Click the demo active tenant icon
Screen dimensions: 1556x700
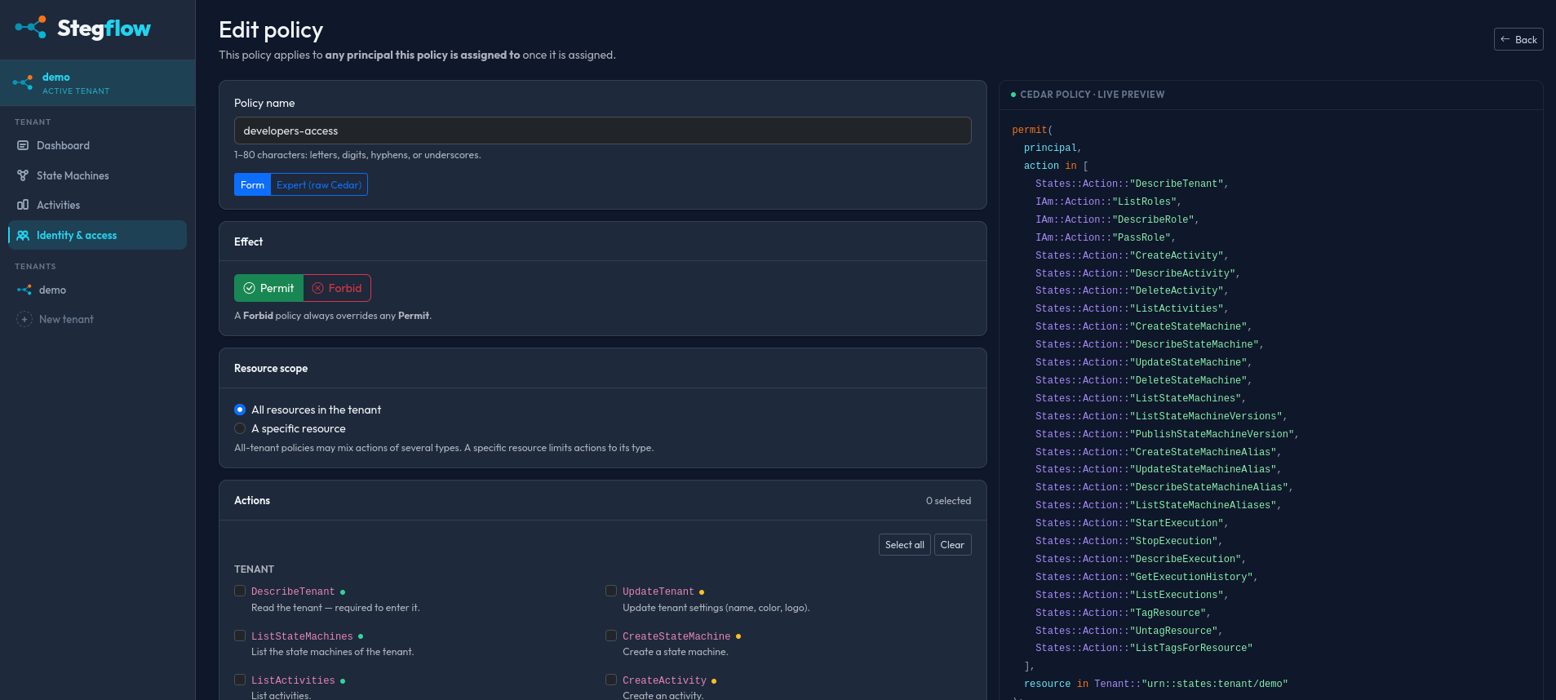click(23, 82)
